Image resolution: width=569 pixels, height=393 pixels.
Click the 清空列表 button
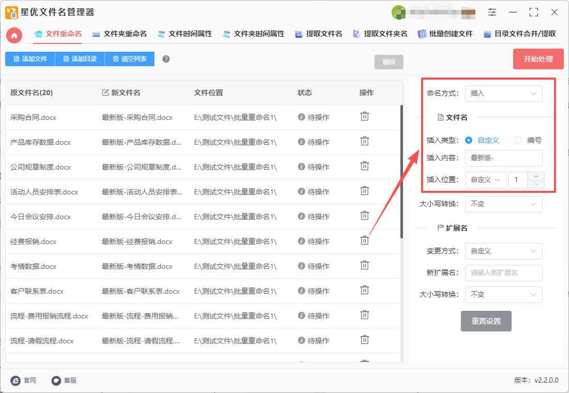pyautogui.click(x=129, y=59)
